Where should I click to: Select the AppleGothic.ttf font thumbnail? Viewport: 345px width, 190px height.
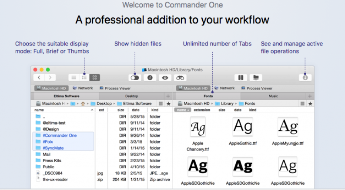pos(243,127)
